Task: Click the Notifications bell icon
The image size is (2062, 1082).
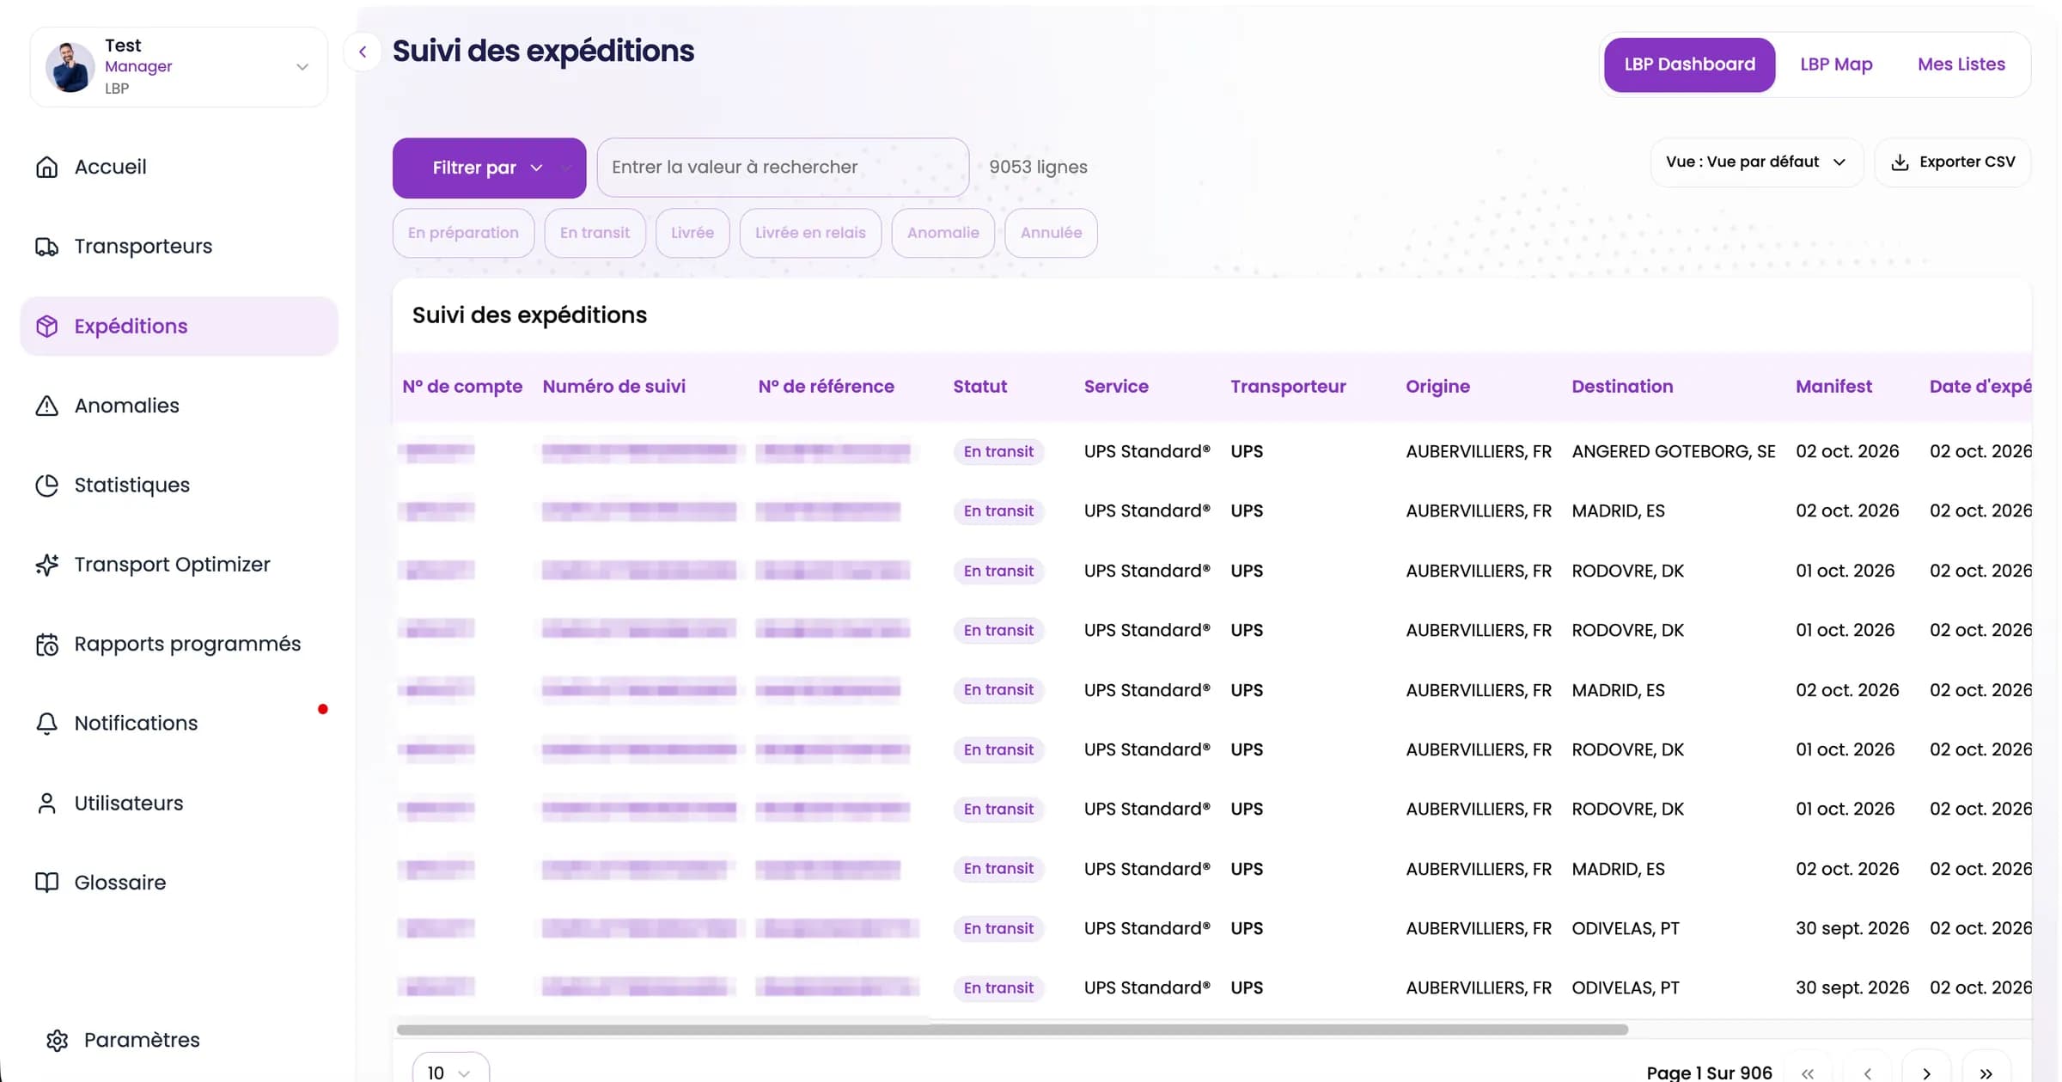Action: point(46,724)
